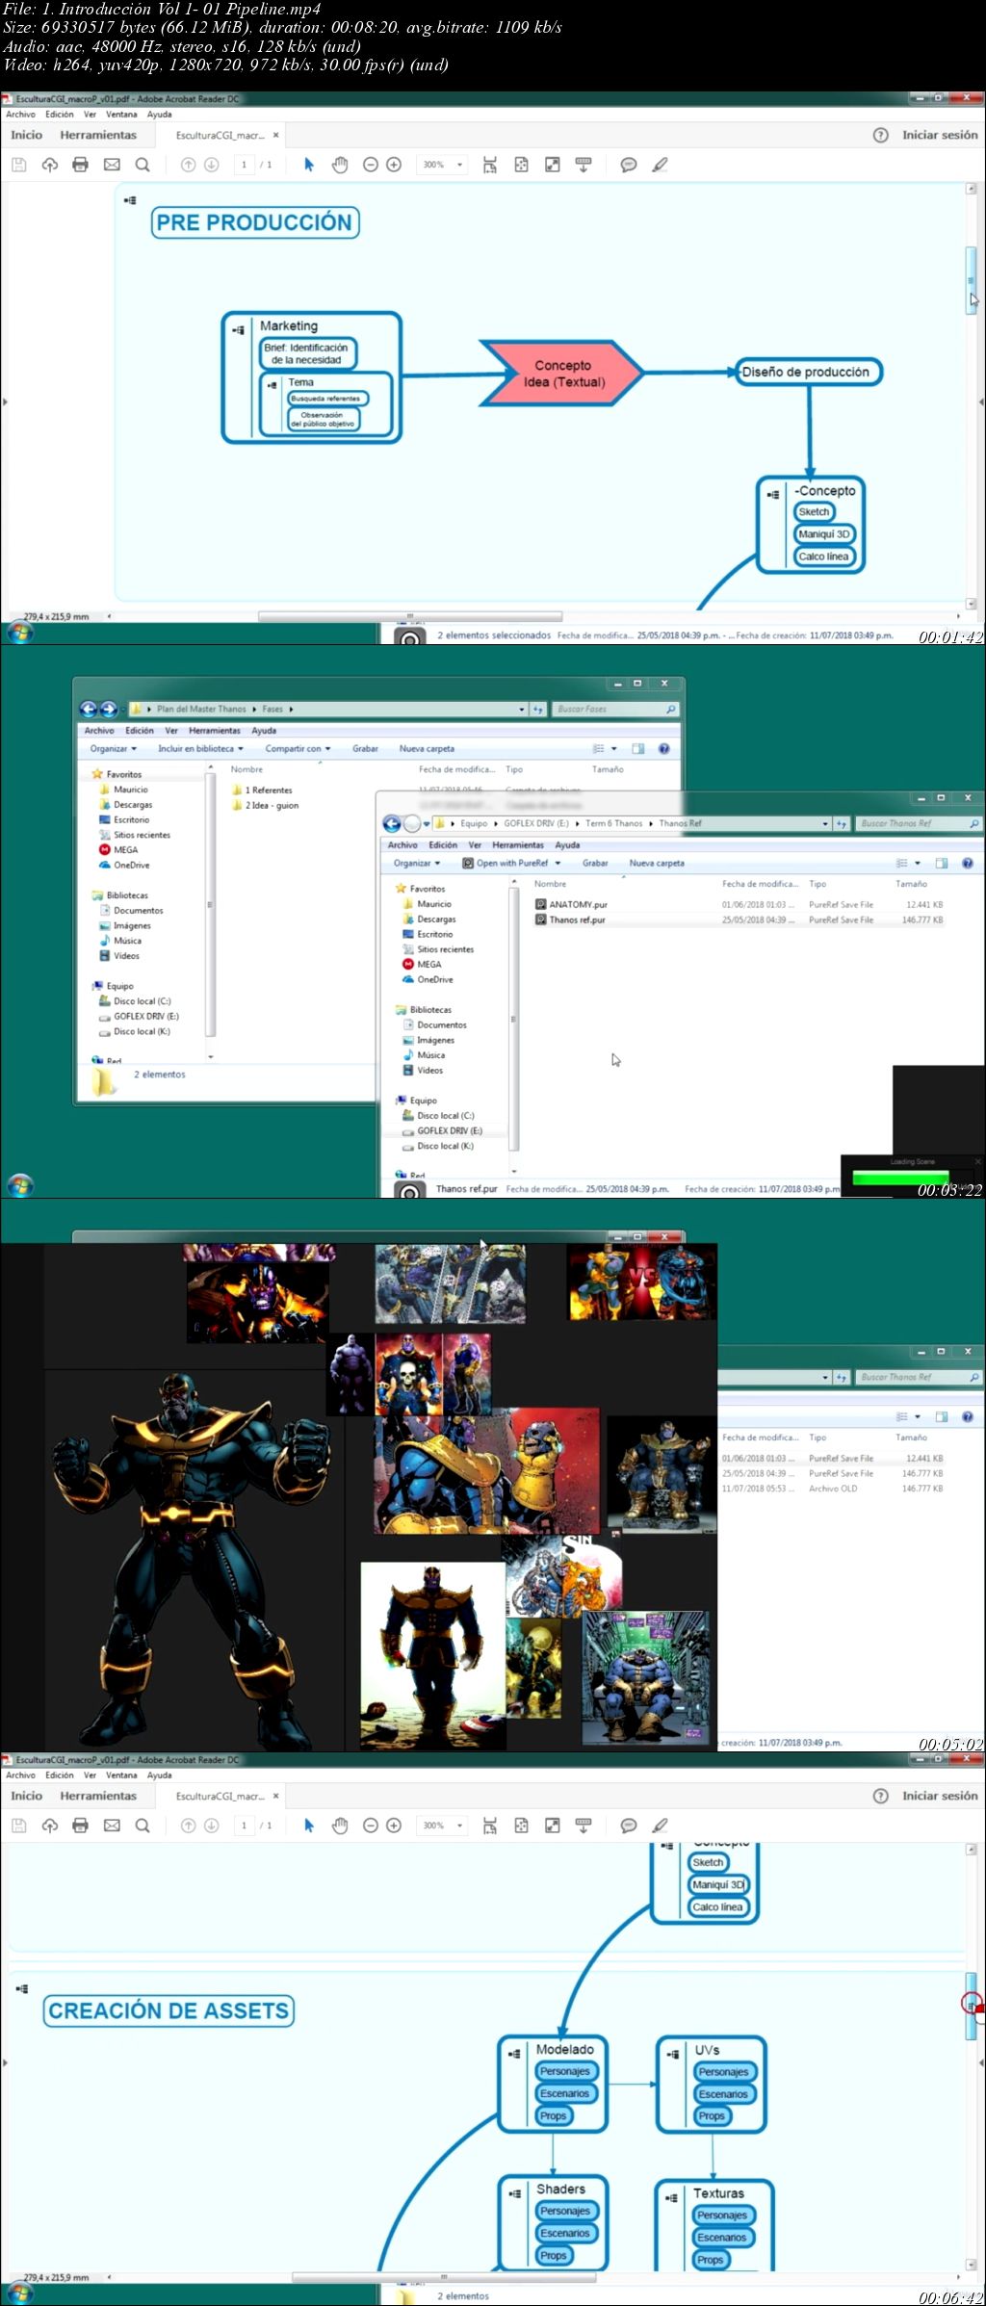Fit-width scrolling icon, CREACIÓN DE ASSETS Acrobat window
The image size is (986, 2306).
tap(490, 1826)
